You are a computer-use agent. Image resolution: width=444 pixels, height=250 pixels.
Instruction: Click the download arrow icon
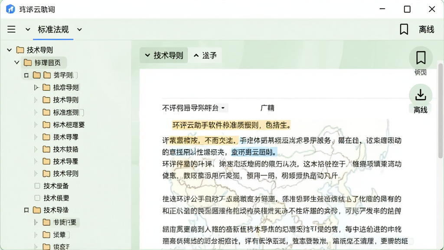click(x=421, y=95)
